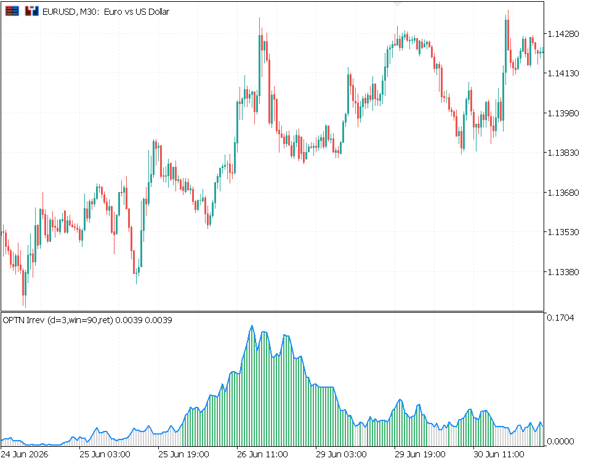
Task: Select the time label 25 Jun 03:00
Action: click(x=105, y=454)
